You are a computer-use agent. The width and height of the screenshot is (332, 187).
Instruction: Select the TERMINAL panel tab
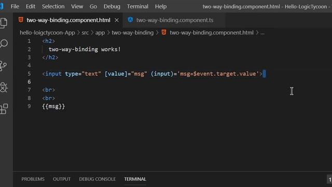tap(135, 179)
